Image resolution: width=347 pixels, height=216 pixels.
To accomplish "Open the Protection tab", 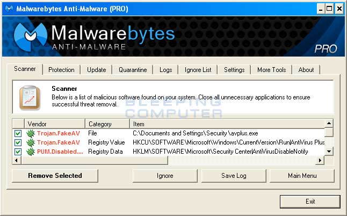I will [x=61, y=70].
